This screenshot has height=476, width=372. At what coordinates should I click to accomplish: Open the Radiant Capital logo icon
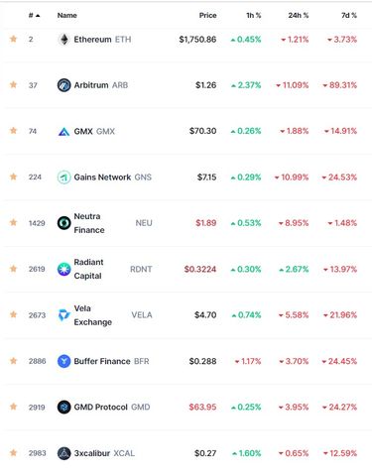(63, 269)
